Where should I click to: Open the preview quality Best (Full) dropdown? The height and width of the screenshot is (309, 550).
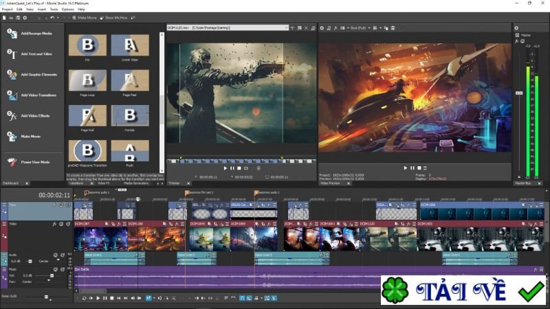coord(357,27)
